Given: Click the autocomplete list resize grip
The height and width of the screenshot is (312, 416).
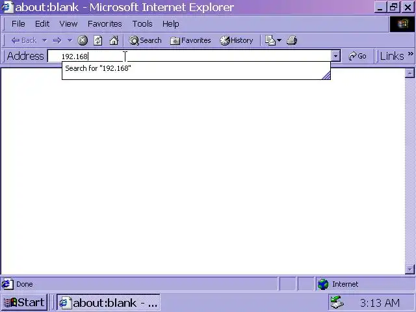Looking at the screenshot, I should [326, 75].
